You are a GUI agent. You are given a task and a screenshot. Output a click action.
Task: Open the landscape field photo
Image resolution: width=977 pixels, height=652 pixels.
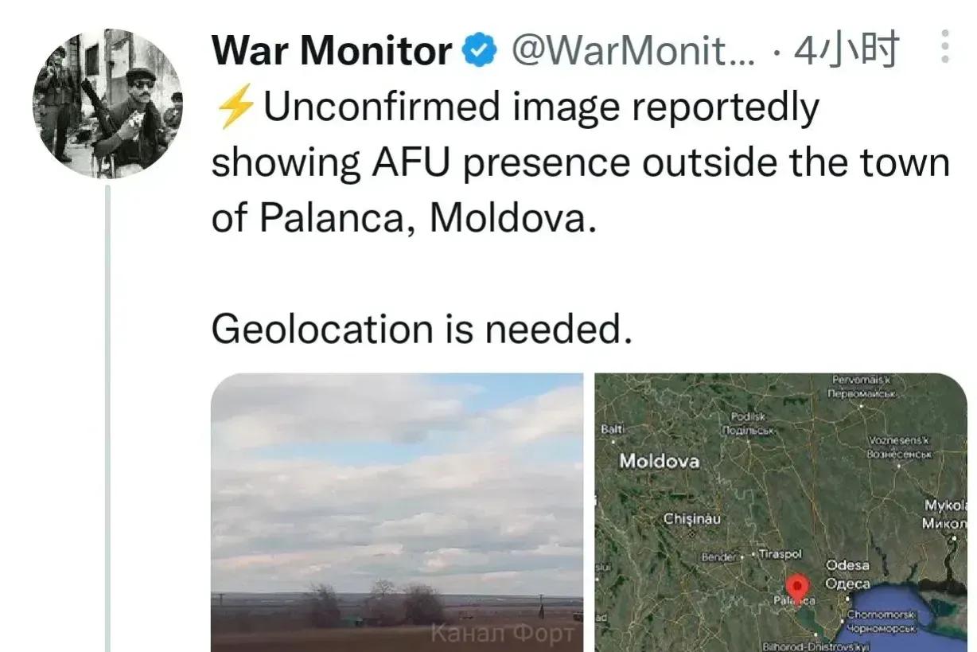(397, 513)
